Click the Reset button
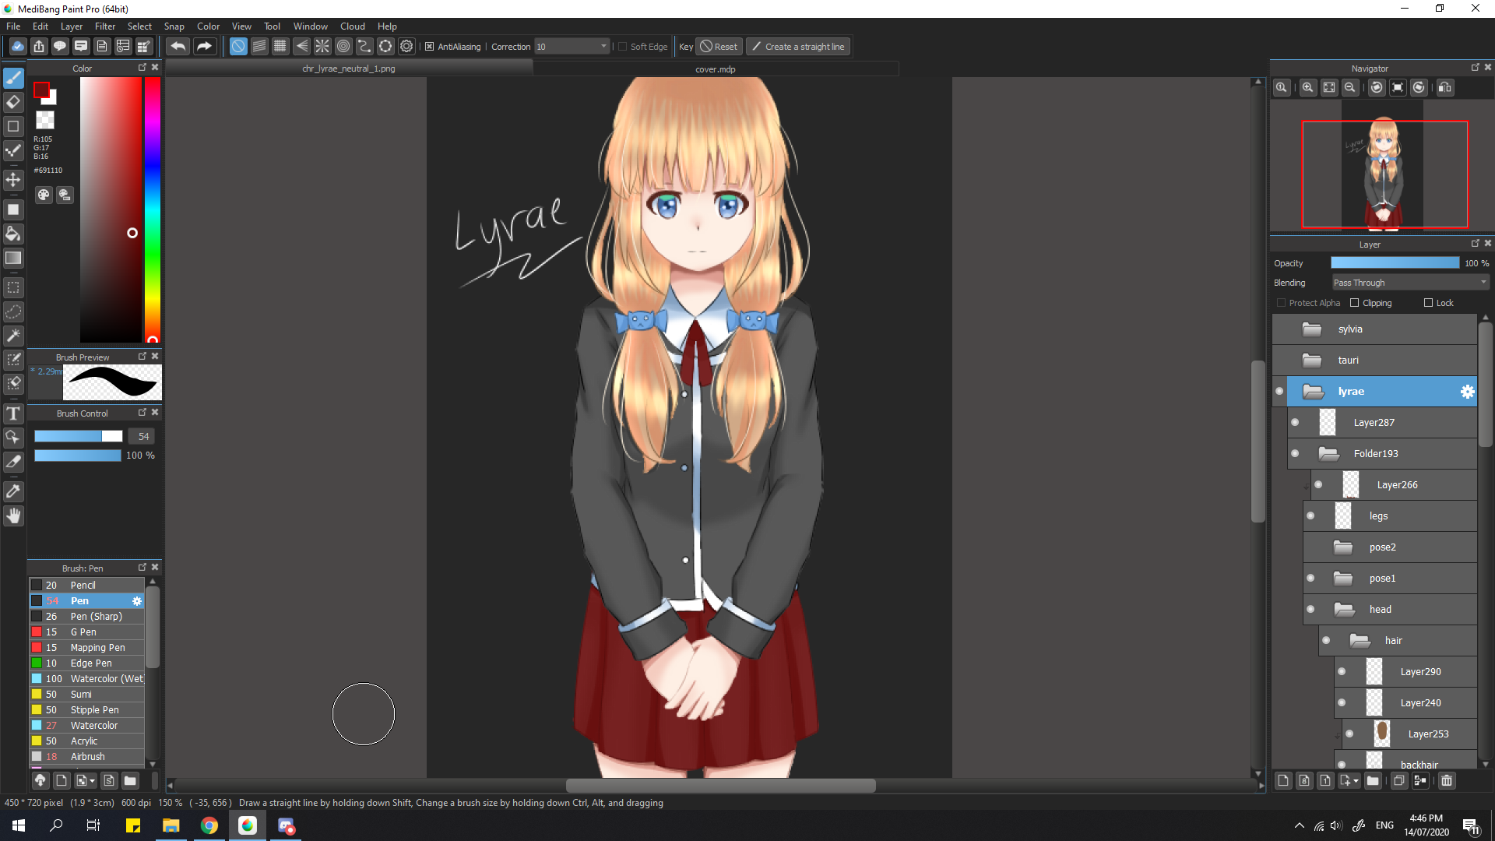Viewport: 1495px width, 841px height. coord(719,47)
